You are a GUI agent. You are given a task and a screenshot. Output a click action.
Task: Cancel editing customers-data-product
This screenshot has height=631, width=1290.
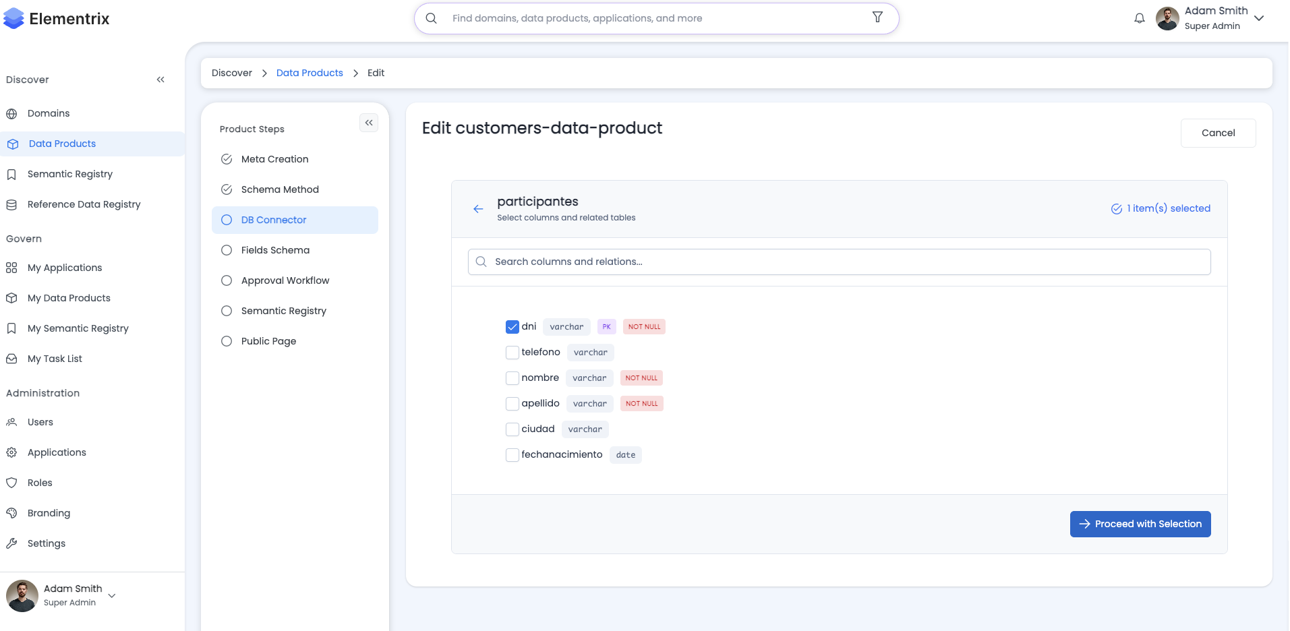1218,133
